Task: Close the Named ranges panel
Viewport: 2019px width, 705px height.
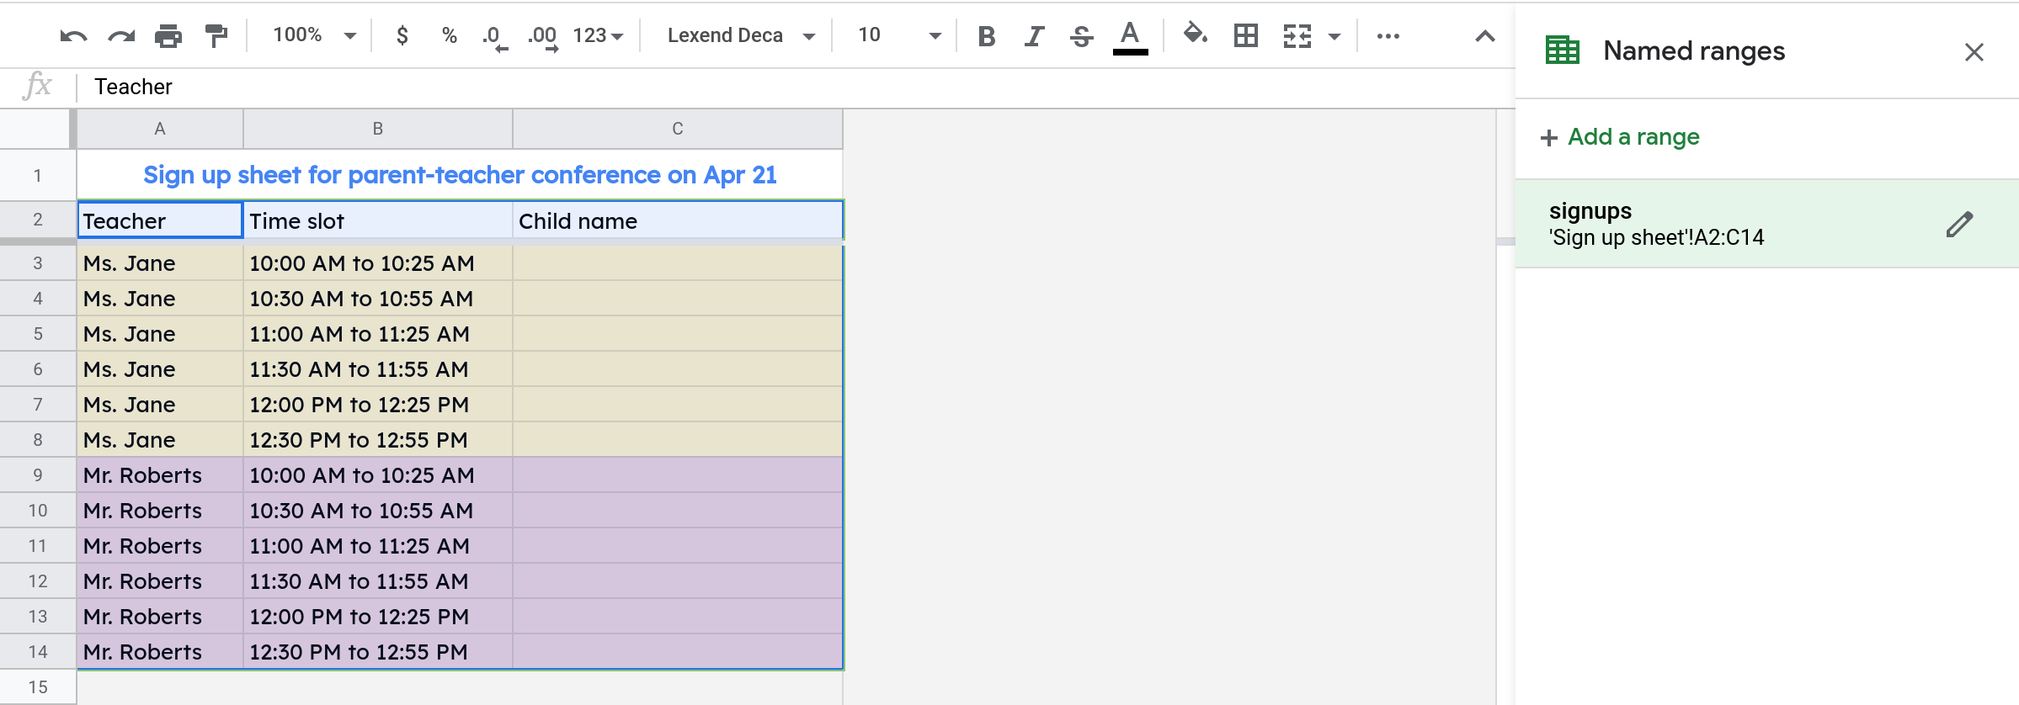Action: coord(1974,52)
